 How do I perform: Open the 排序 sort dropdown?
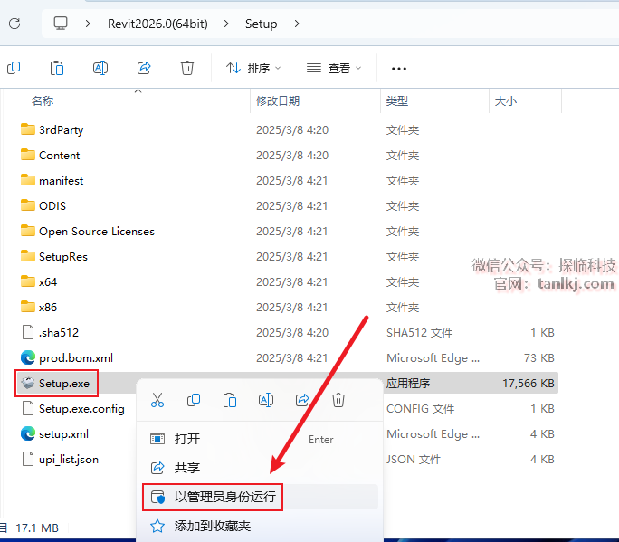coord(253,68)
